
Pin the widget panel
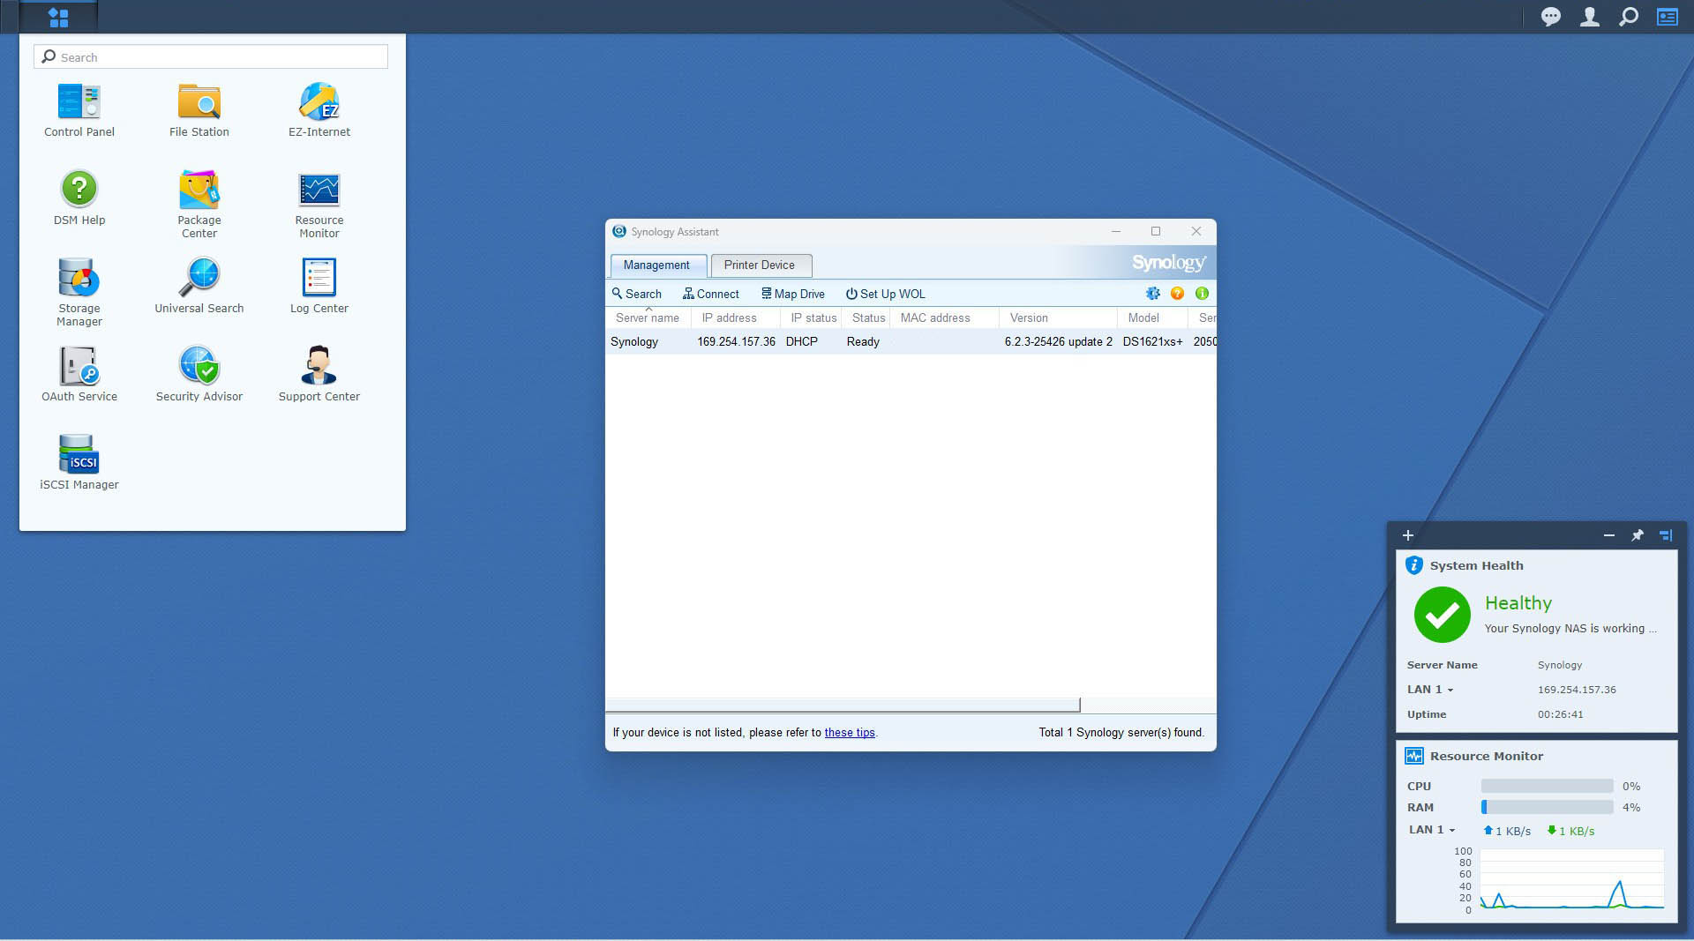1638,535
